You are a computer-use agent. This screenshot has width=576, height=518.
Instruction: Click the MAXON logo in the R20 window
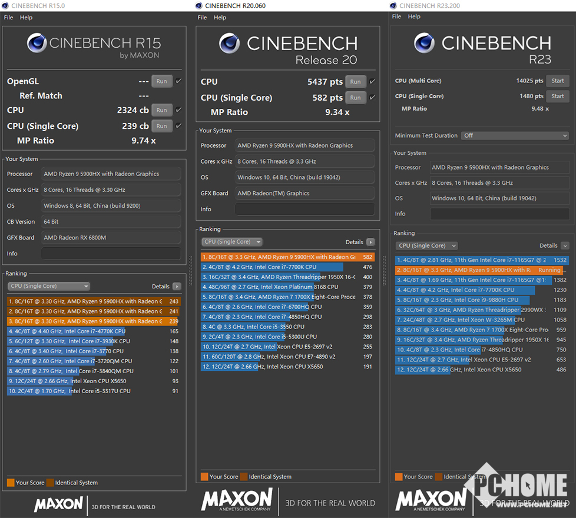click(x=237, y=499)
